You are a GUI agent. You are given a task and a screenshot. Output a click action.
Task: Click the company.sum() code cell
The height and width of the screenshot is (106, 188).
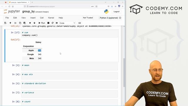point(70,34)
